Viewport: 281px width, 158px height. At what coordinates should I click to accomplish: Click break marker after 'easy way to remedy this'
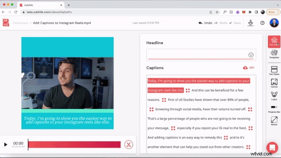[226, 138]
